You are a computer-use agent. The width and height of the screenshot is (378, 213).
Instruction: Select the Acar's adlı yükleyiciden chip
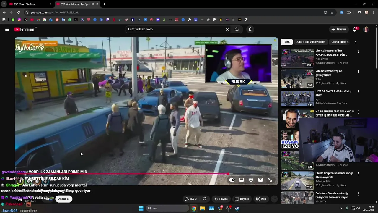pos(311,42)
